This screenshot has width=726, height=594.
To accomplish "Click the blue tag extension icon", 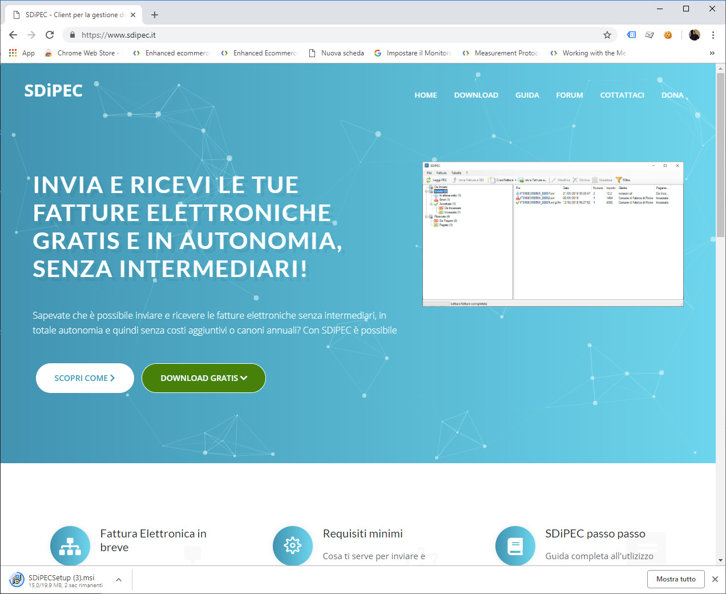I will (x=631, y=35).
